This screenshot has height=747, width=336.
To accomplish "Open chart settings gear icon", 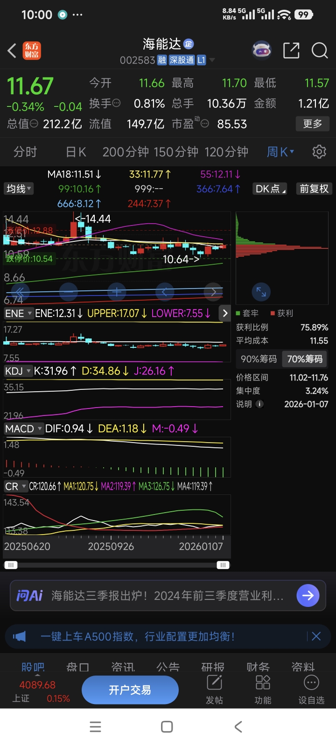I will pyautogui.click(x=319, y=152).
